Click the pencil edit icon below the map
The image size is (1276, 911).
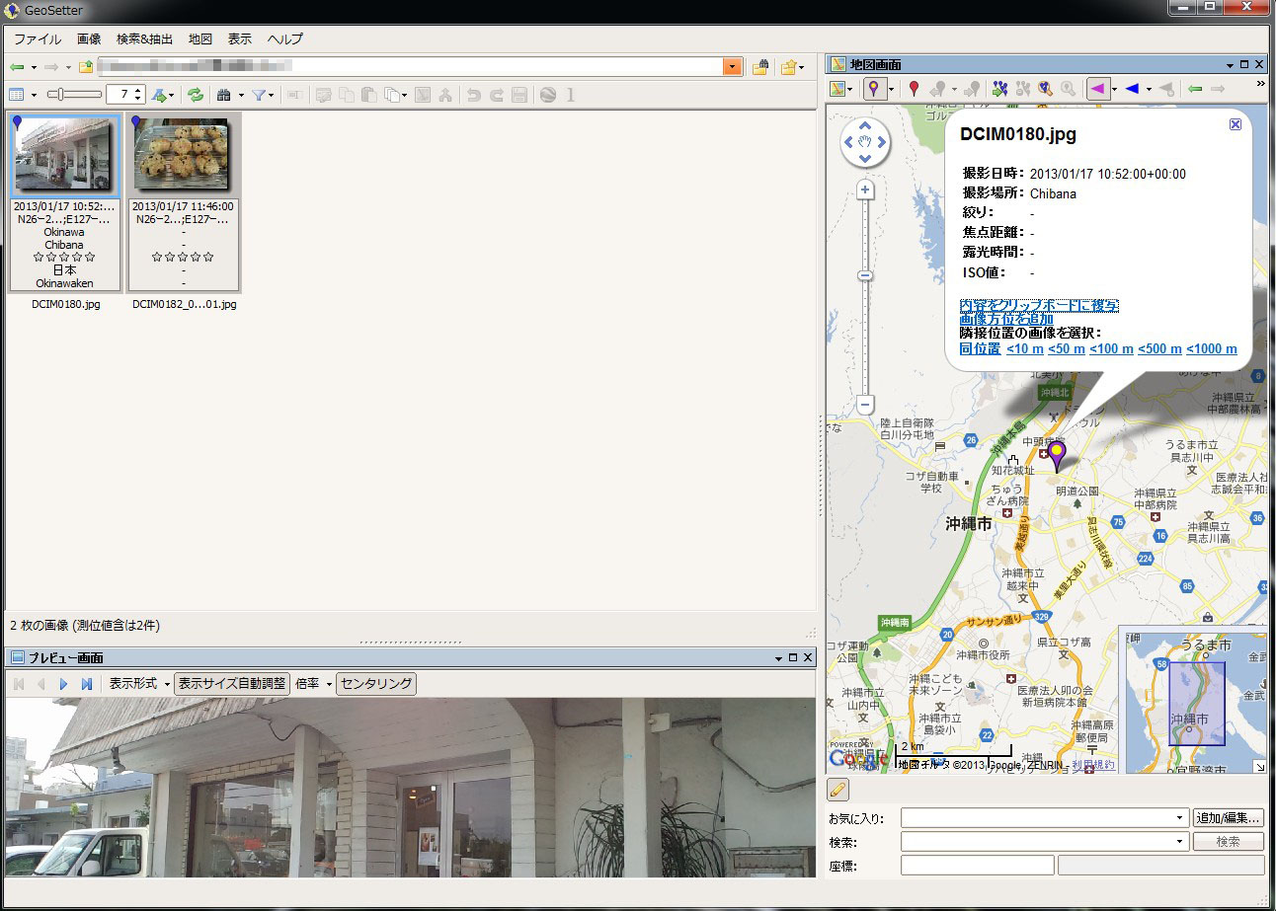point(837,789)
